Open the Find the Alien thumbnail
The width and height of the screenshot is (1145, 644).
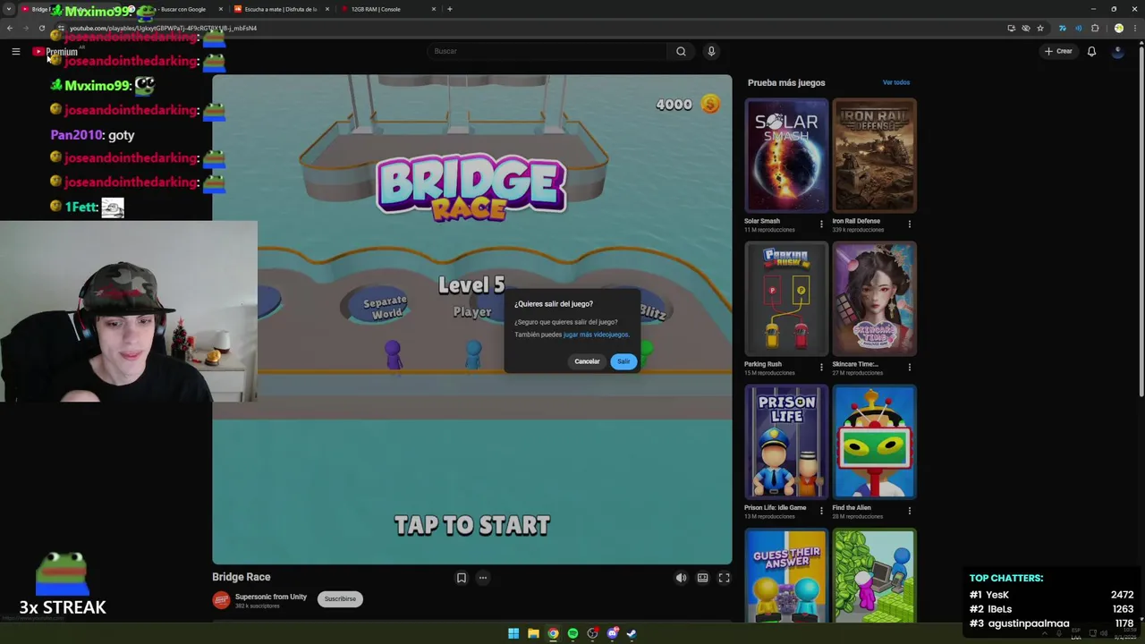(x=874, y=442)
